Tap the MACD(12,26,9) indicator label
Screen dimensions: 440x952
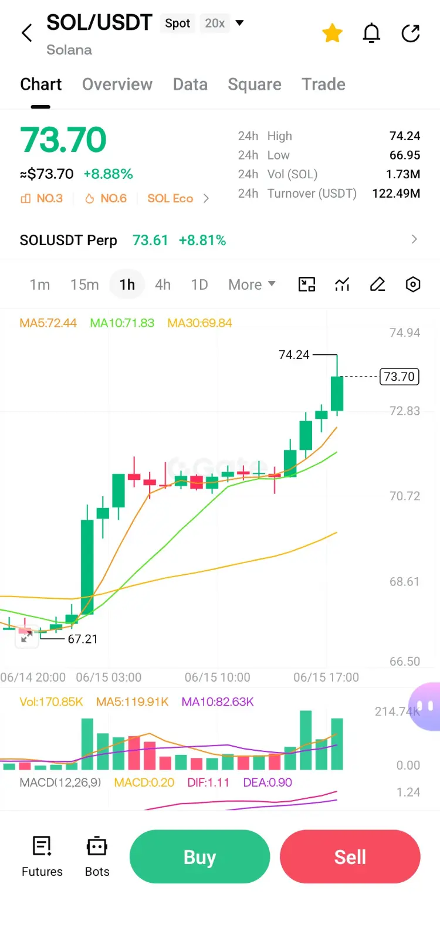click(60, 782)
